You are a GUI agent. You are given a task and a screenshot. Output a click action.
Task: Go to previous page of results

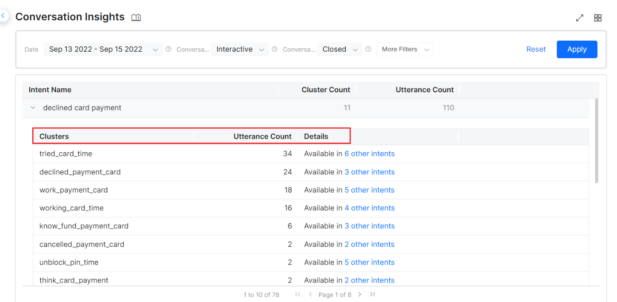pyautogui.click(x=311, y=294)
